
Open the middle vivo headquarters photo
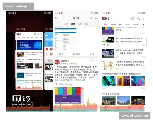[123, 101]
